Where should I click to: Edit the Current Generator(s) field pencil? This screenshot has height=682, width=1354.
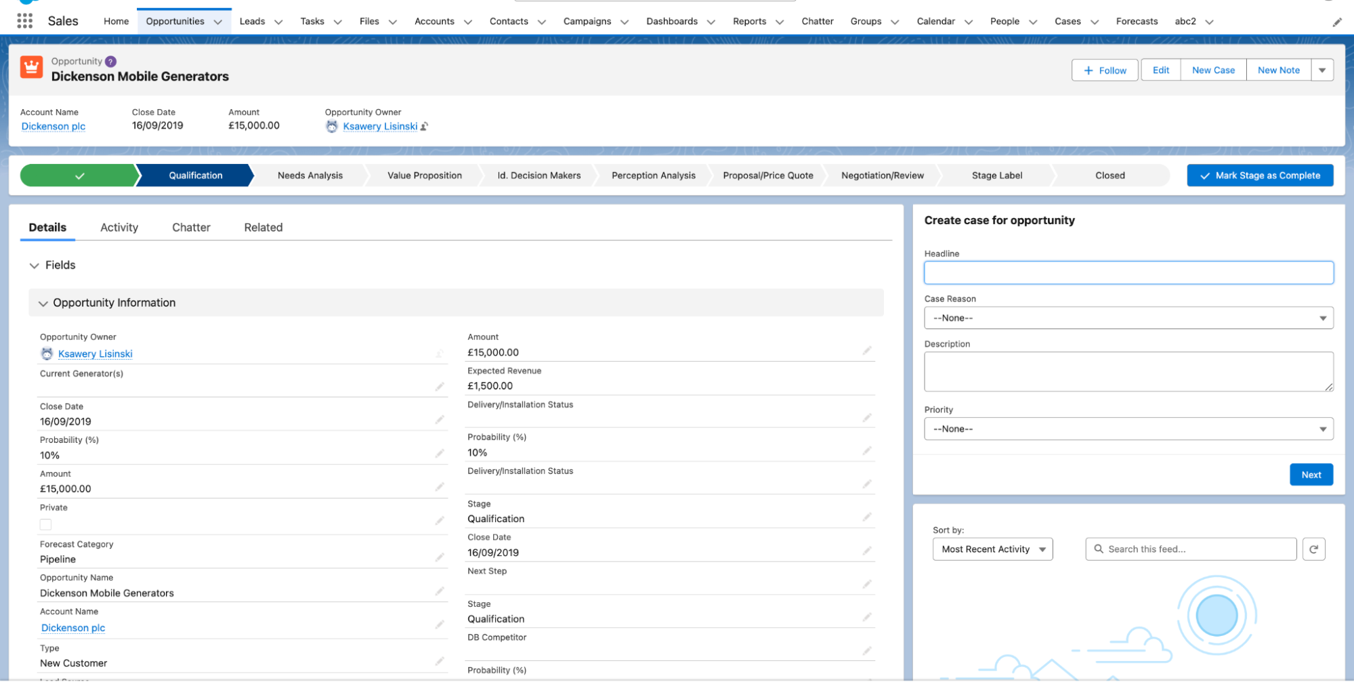(x=440, y=387)
